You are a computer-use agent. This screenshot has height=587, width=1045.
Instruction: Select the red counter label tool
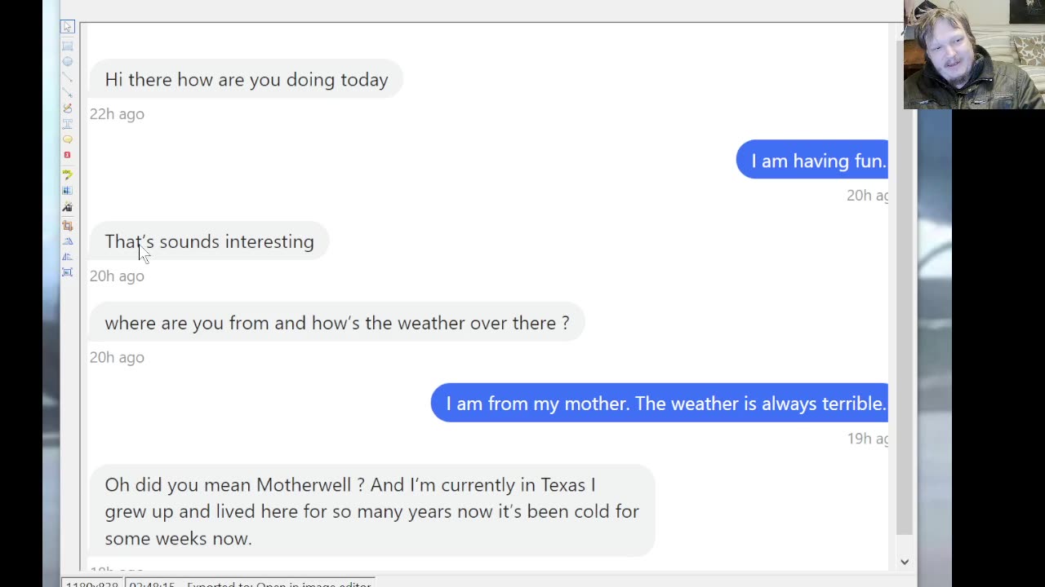click(x=68, y=155)
